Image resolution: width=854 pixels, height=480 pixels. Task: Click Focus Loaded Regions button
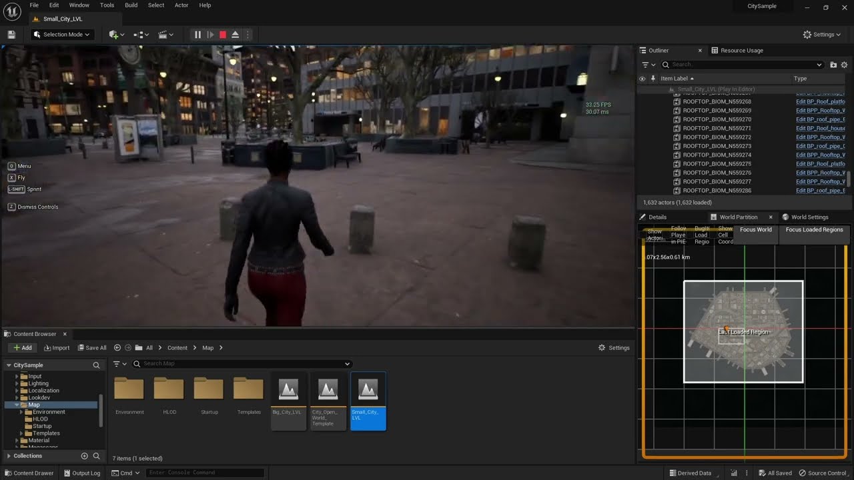pyautogui.click(x=814, y=230)
